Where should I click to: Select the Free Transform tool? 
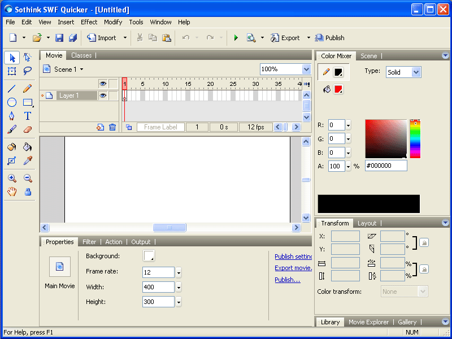coord(12,71)
